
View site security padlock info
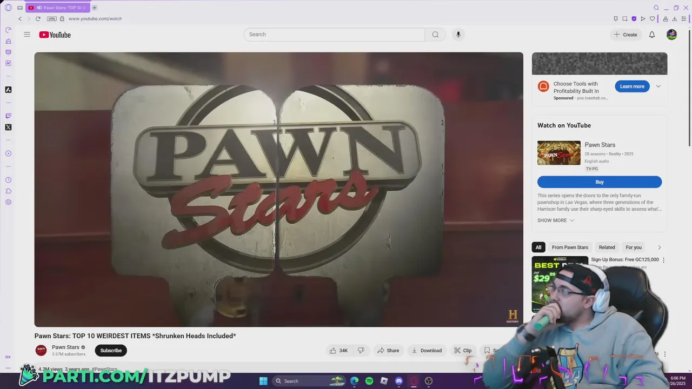tap(62, 18)
